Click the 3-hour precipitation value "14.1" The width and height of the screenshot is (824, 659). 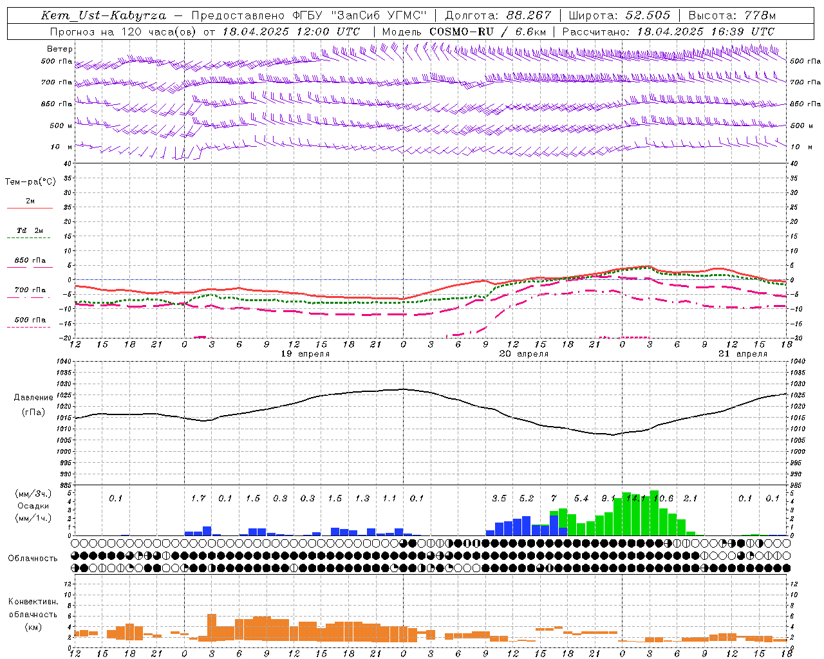(x=636, y=498)
